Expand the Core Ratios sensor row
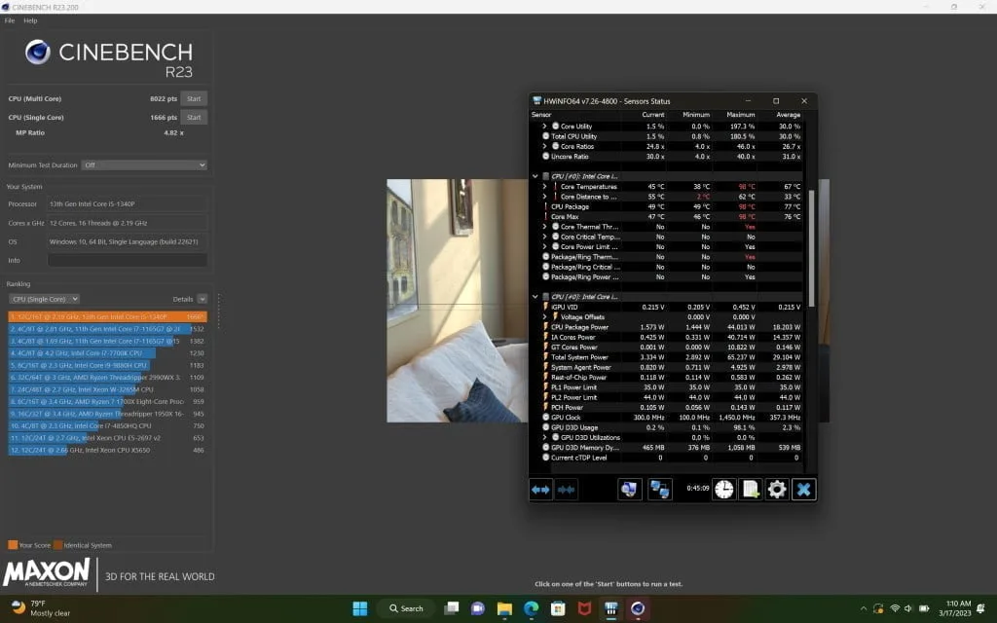 coord(544,146)
